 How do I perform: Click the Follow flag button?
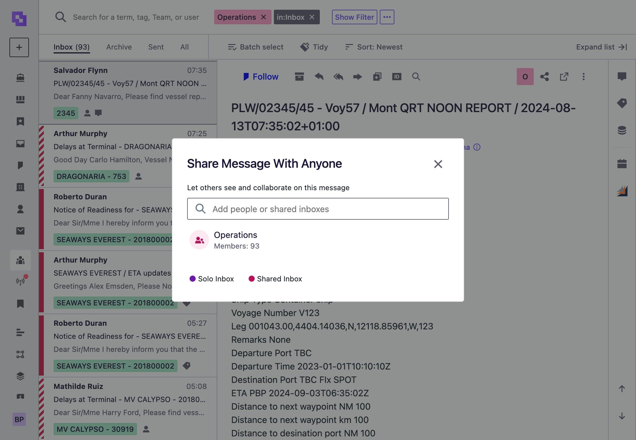tap(261, 77)
